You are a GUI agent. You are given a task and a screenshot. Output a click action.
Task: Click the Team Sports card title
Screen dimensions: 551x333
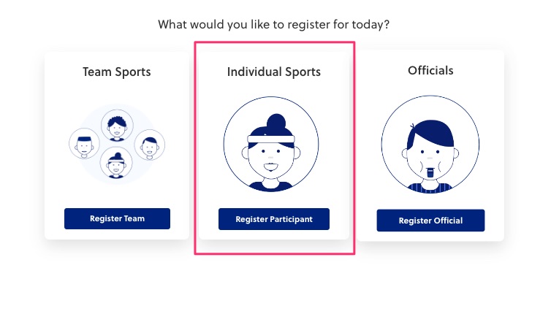click(117, 72)
